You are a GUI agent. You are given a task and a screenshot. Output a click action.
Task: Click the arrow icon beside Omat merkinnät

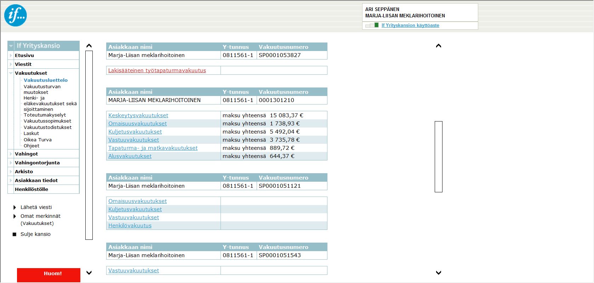pyautogui.click(x=15, y=216)
